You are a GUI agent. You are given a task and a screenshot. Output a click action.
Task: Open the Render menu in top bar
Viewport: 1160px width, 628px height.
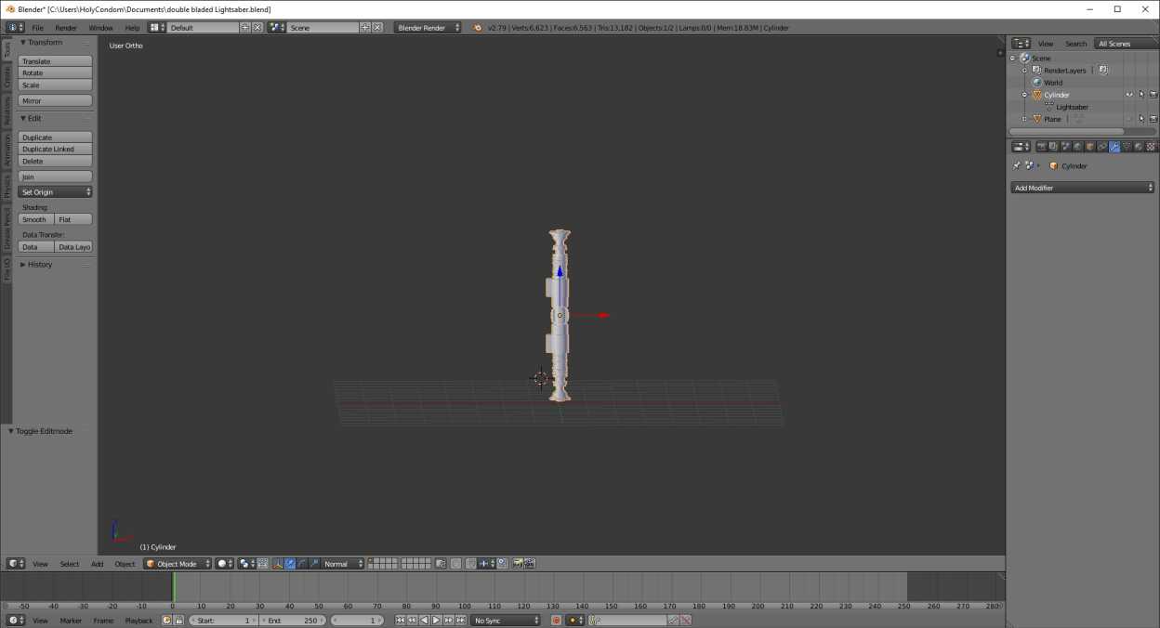pyautogui.click(x=66, y=28)
